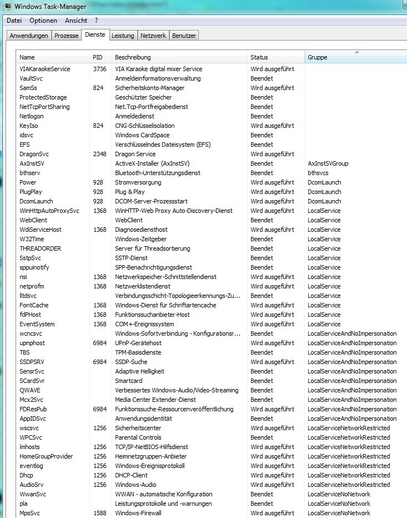Select the SSDPSRV service
The height and width of the screenshot is (518, 407).
32,362
